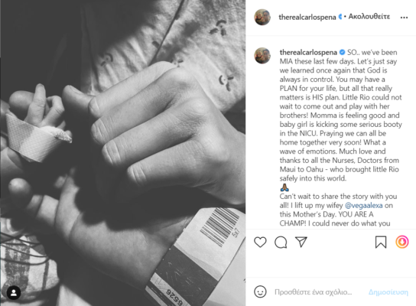Open the three-dots more options menu
This screenshot has height=306, width=416.
pos(404,18)
